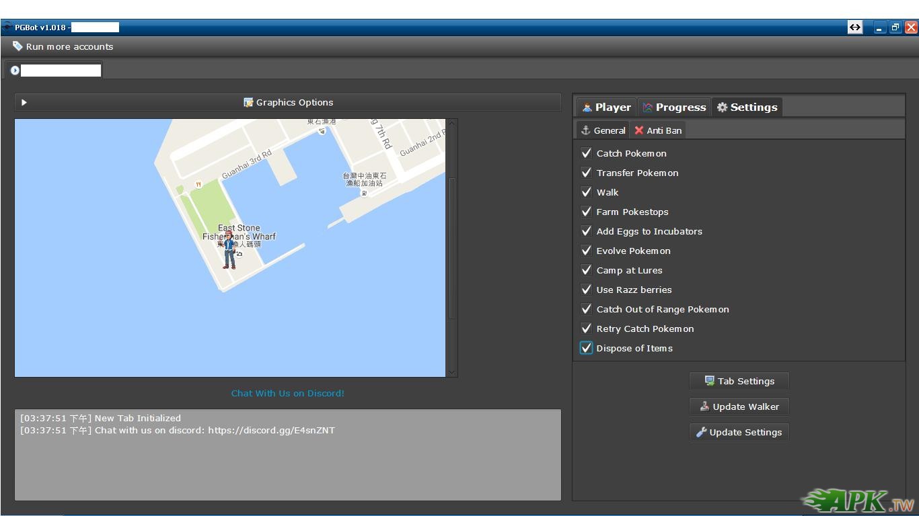The height and width of the screenshot is (516, 919).
Task: Toggle the Evolve Pokemon checkbox
Action: pyautogui.click(x=587, y=251)
